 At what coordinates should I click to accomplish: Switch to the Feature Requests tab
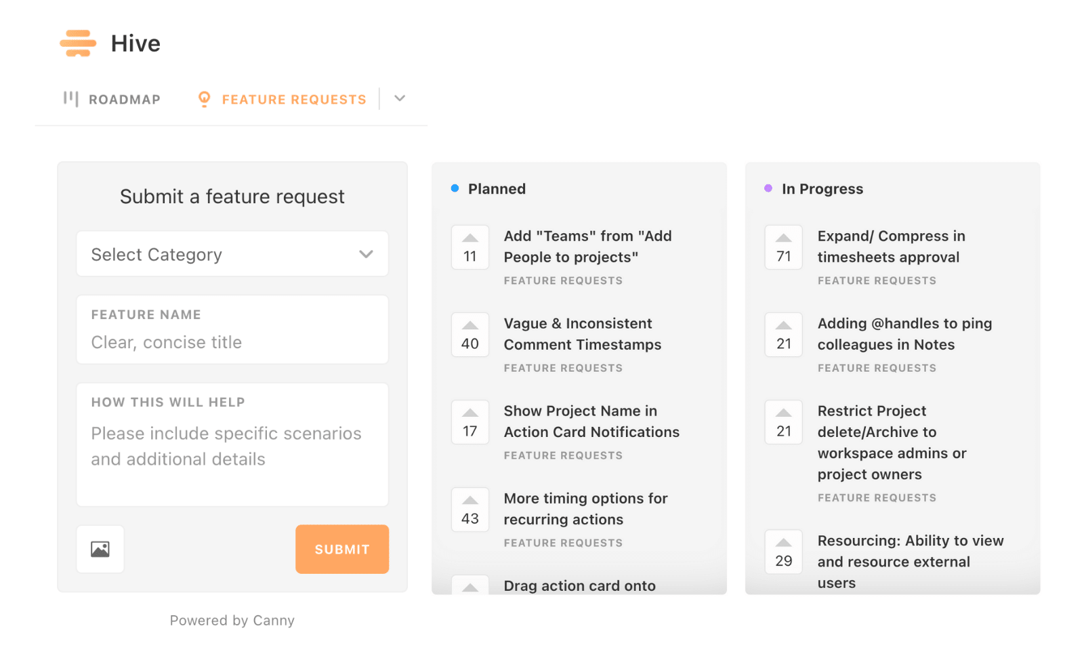[293, 99]
